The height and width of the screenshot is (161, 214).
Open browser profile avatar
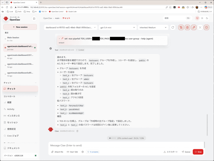click(x=197, y=7)
